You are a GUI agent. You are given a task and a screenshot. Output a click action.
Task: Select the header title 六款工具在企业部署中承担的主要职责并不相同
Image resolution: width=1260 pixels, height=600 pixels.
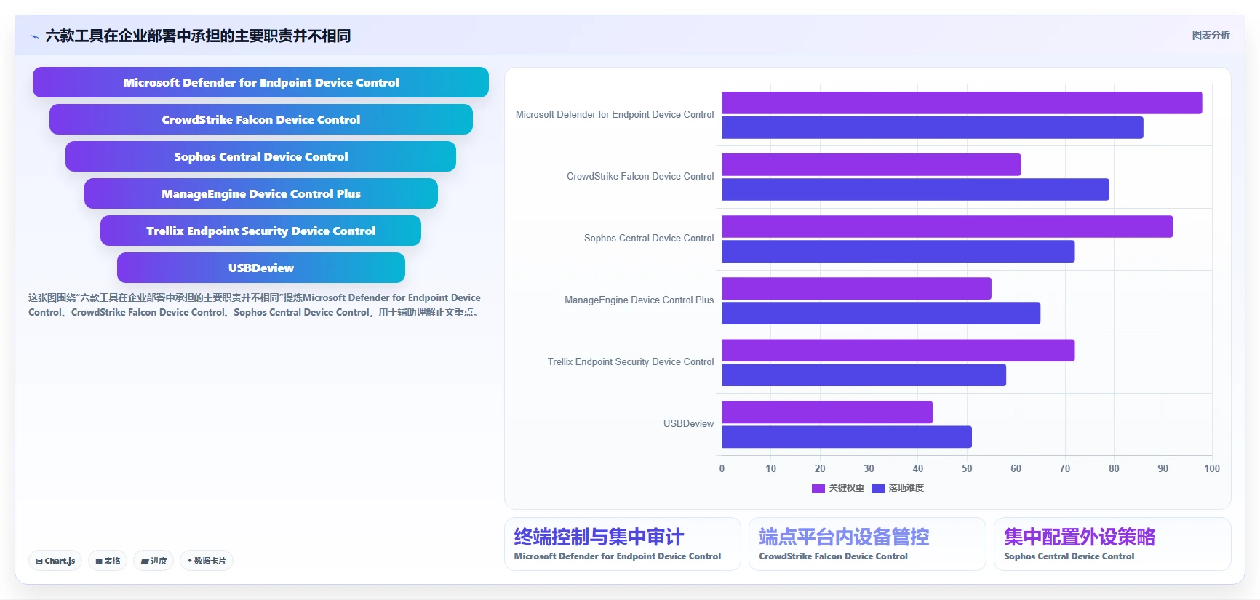tap(198, 36)
